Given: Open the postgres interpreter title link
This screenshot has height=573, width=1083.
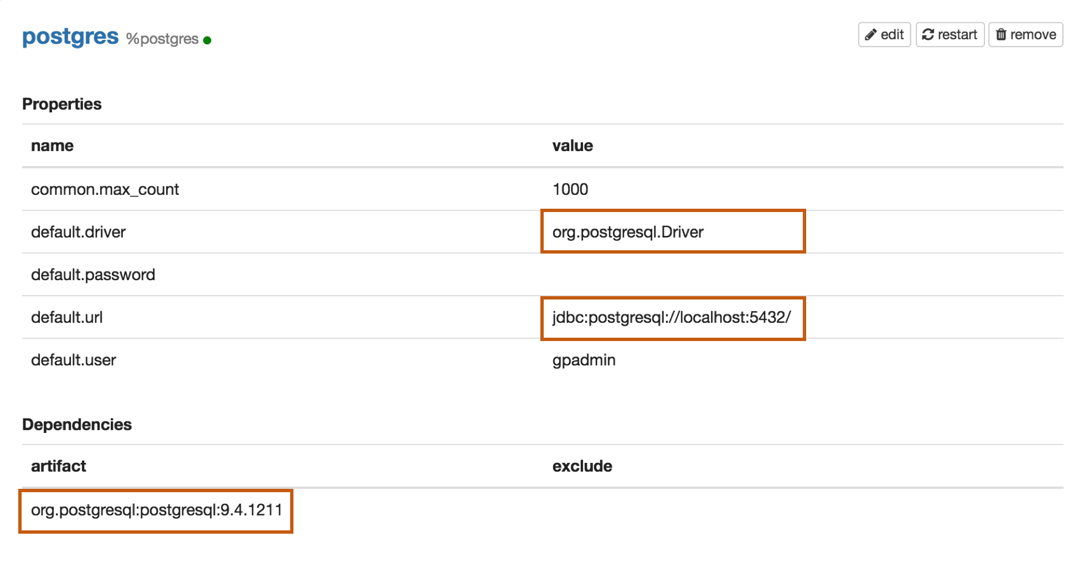Looking at the screenshot, I should pos(70,37).
